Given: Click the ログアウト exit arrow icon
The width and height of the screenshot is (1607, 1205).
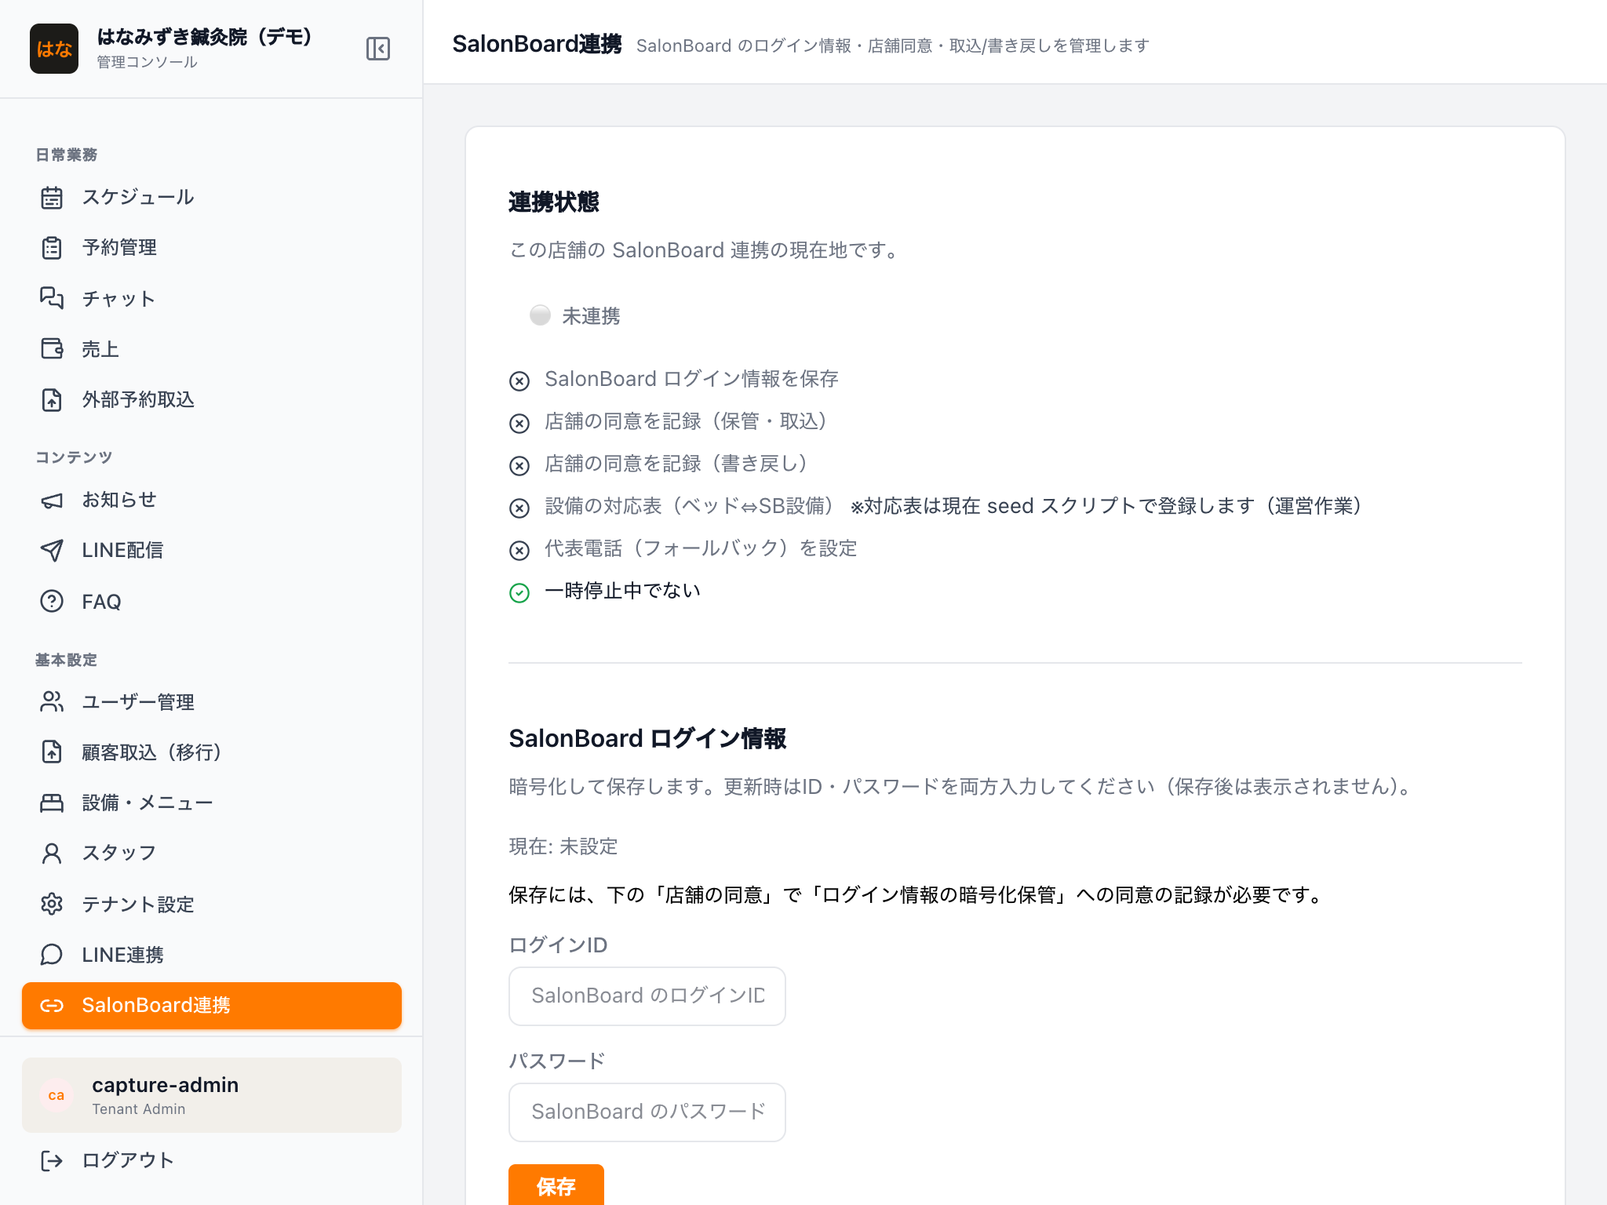Looking at the screenshot, I should [52, 1160].
